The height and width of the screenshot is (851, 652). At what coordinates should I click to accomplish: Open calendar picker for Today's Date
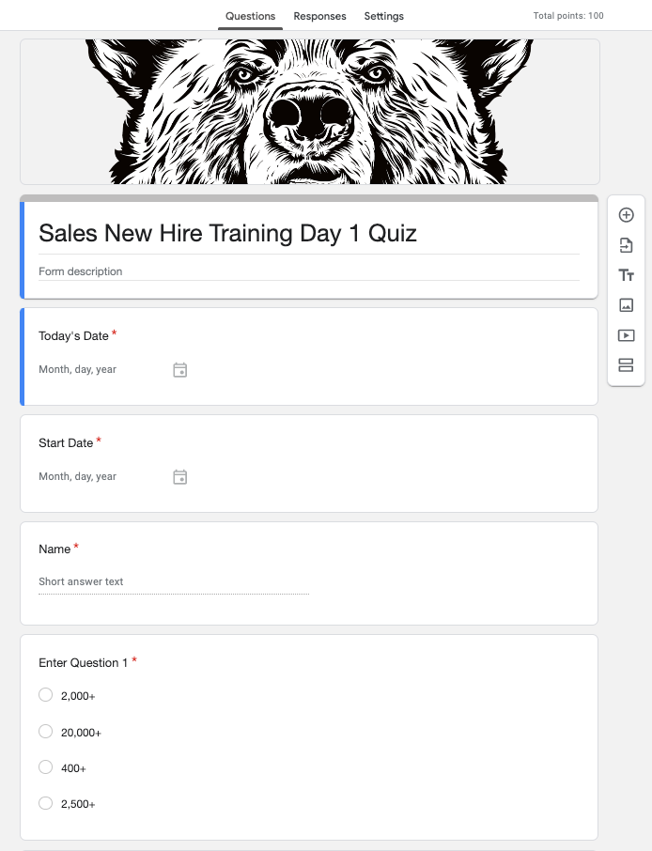[x=180, y=370]
